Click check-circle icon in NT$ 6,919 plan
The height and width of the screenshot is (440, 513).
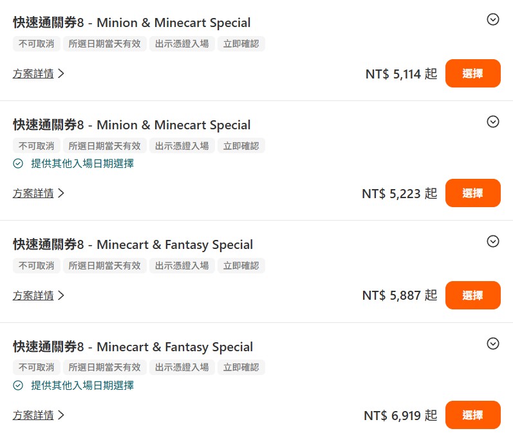pyautogui.click(x=18, y=385)
